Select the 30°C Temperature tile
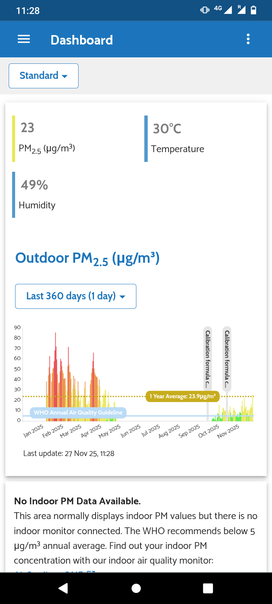 point(178,139)
